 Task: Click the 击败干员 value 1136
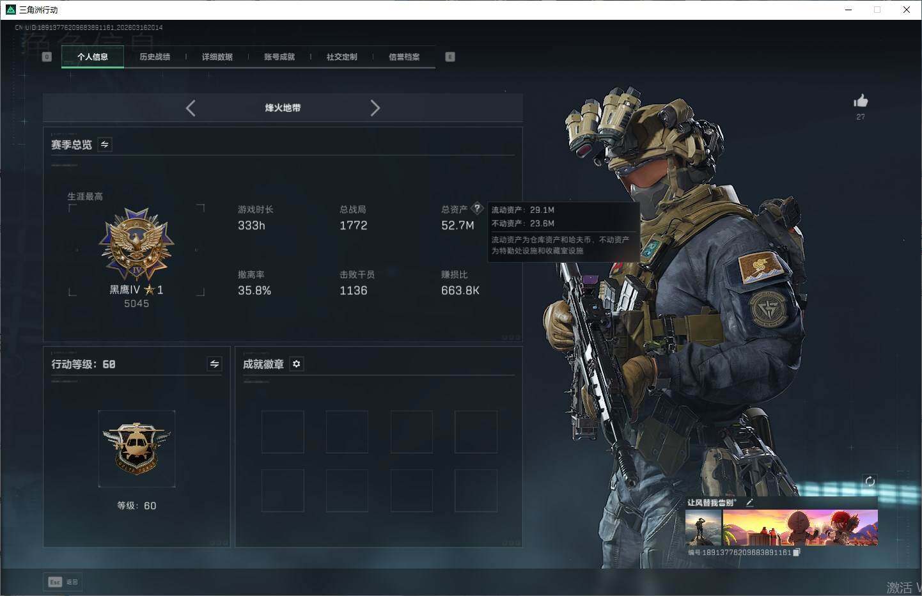click(x=354, y=291)
